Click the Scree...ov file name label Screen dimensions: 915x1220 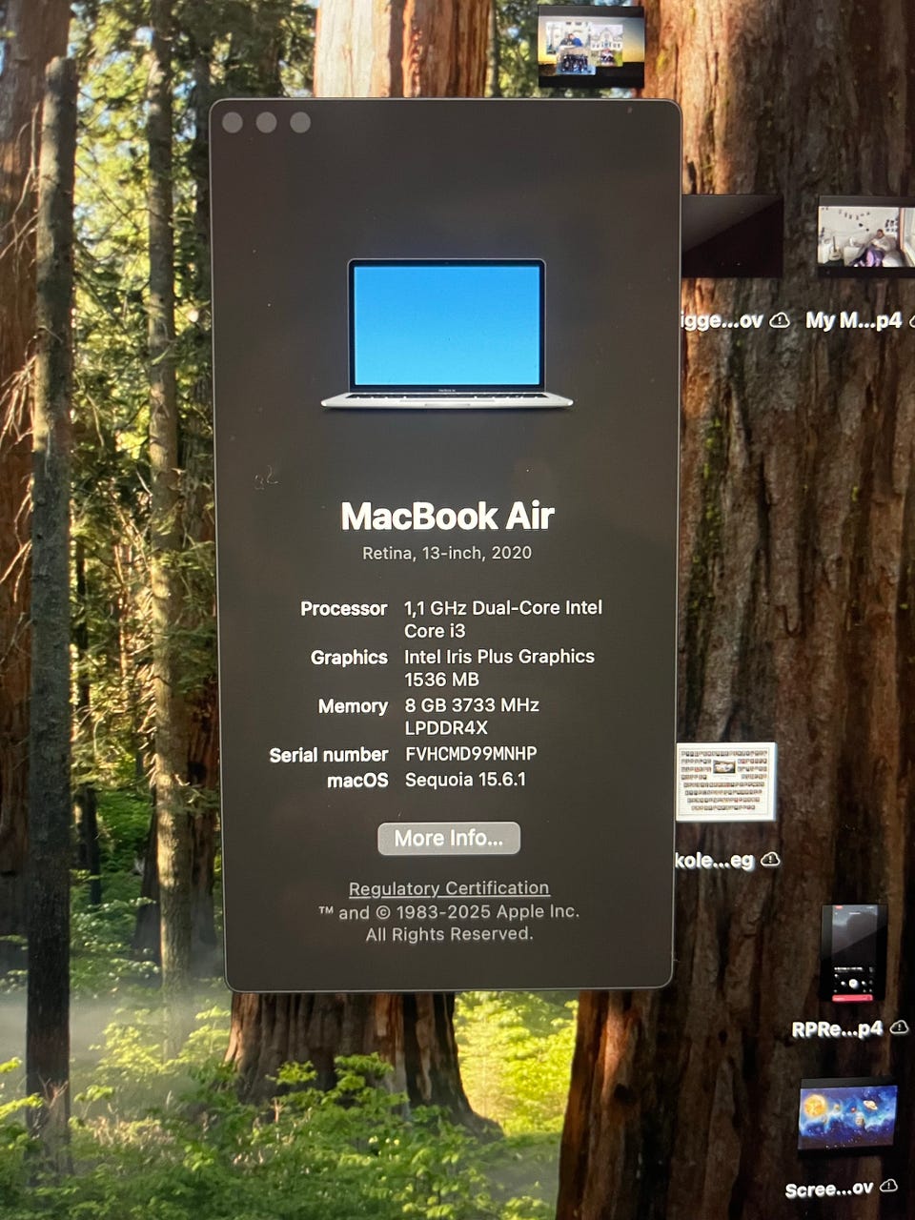pos(829,1189)
